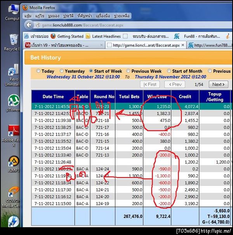The image size is (233, 235).
Task: Close the V9 portal tab
Action: click(x=101, y=45)
